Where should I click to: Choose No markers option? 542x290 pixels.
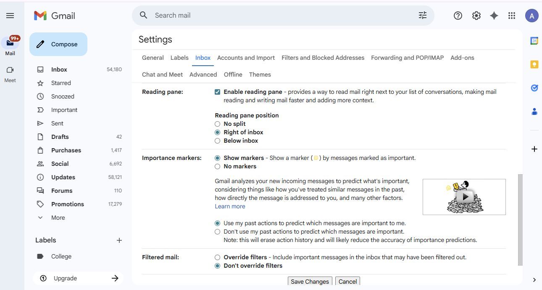pos(217,167)
